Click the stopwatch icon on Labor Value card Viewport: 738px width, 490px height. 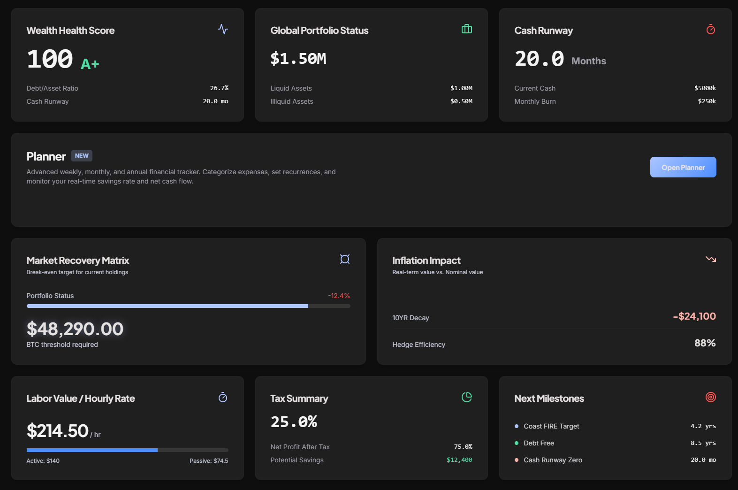223,398
